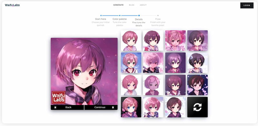Pick bottom-row blue-eyed portrait on black background

pos(131,107)
